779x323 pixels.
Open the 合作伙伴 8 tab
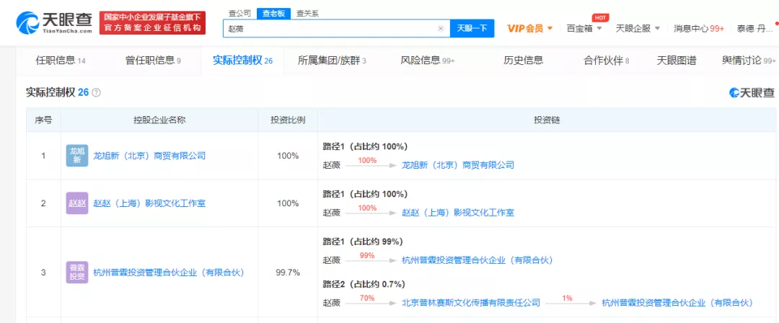click(606, 61)
